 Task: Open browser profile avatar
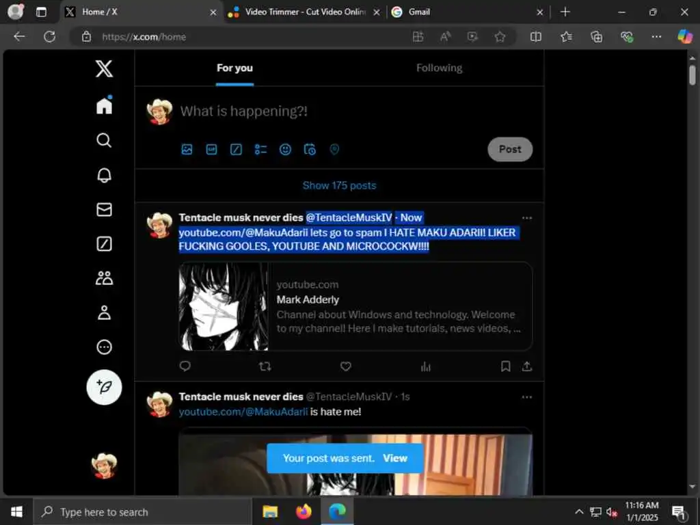tap(16, 12)
